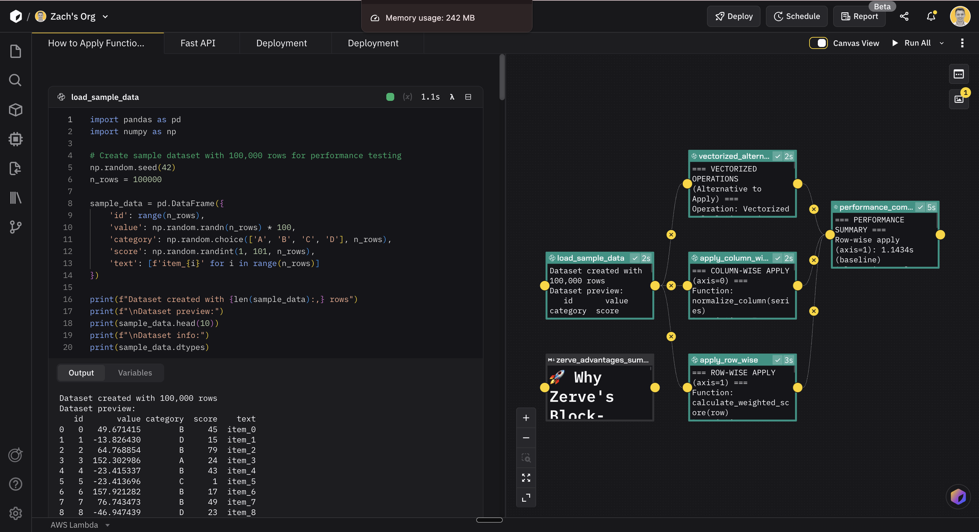Open the AWS Lambda dropdown
This screenshot has height=532, width=979.
point(80,525)
